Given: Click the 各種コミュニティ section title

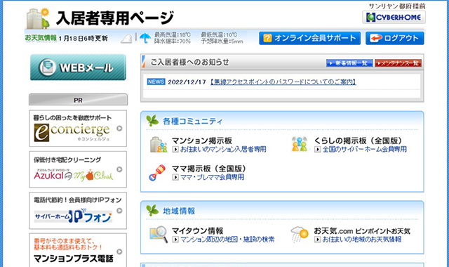Looking at the screenshot, I should coord(192,122).
